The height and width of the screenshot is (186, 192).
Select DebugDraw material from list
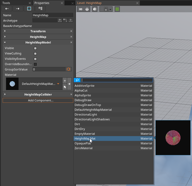point(113,100)
